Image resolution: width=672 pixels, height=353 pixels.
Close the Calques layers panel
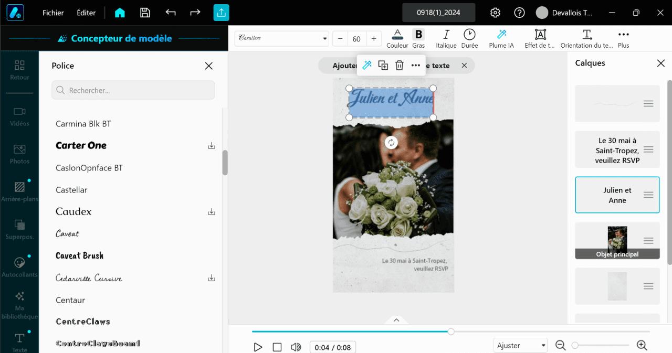(661, 63)
